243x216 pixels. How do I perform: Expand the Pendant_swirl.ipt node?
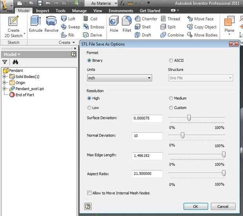pyautogui.click(x=4, y=88)
